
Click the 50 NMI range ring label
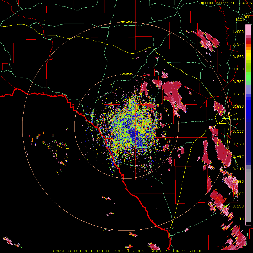[x=126, y=74]
